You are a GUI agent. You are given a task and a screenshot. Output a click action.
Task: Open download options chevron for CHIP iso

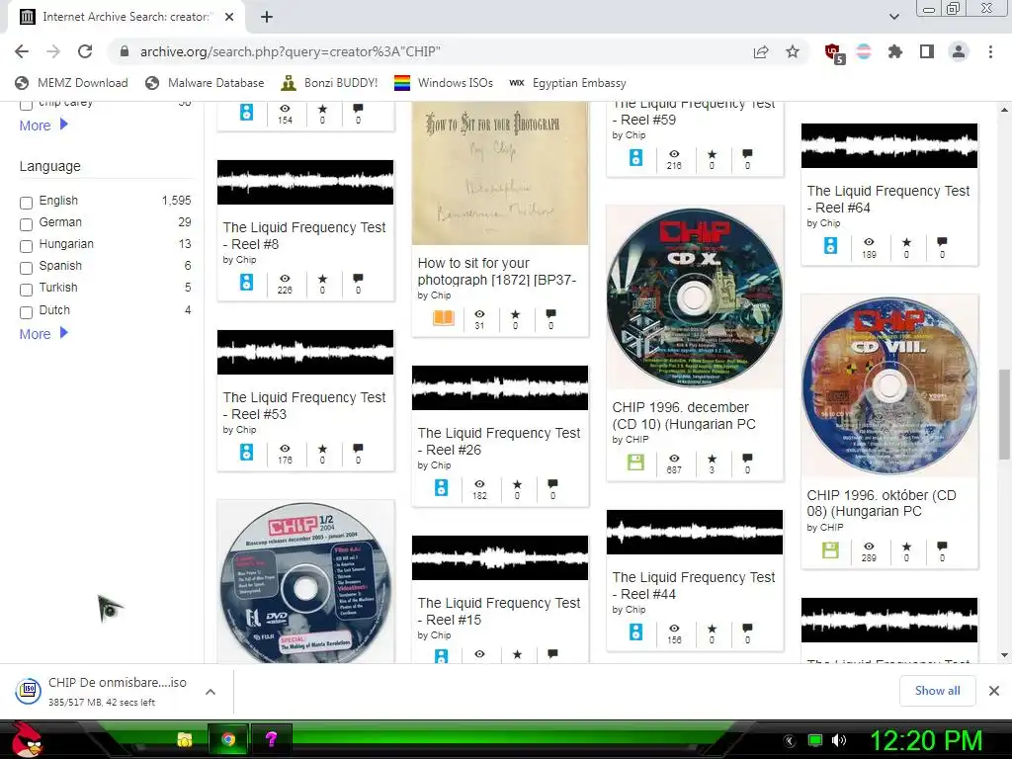point(210,691)
